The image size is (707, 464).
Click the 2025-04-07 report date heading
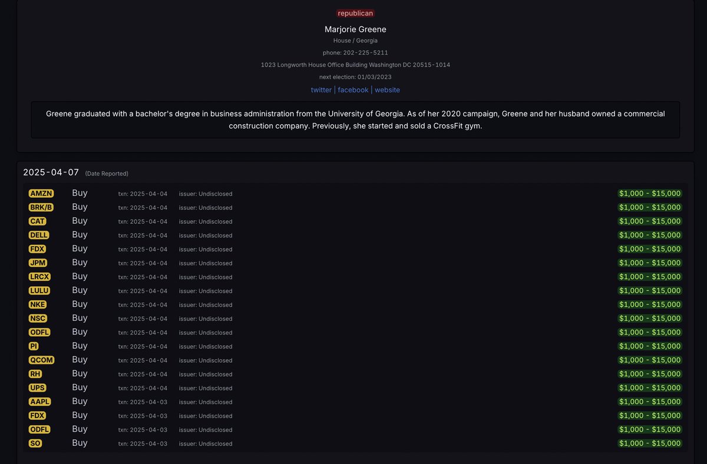click(51, 173)
